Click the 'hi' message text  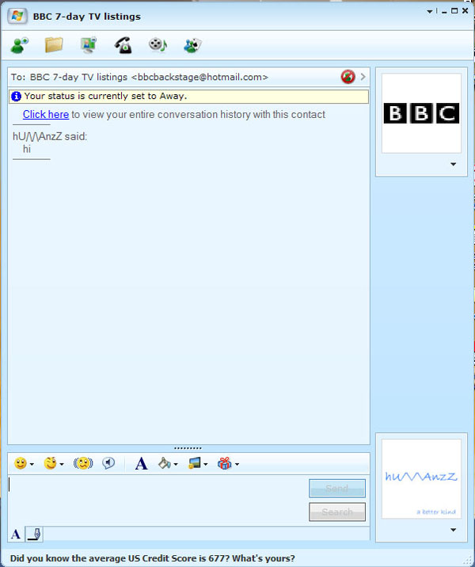click(27, 149)
